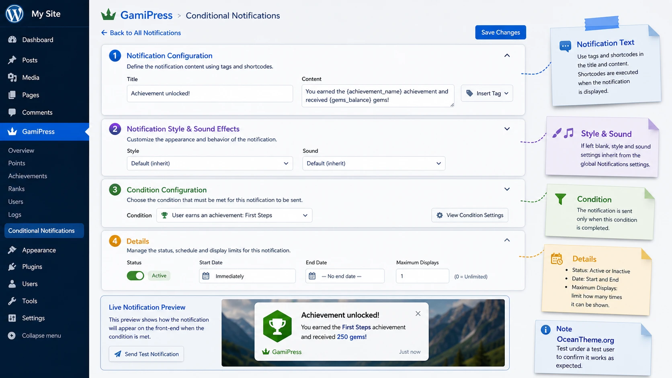
Task: Click the Pages icon in sidebar
Action: click(x=12, y=95)
